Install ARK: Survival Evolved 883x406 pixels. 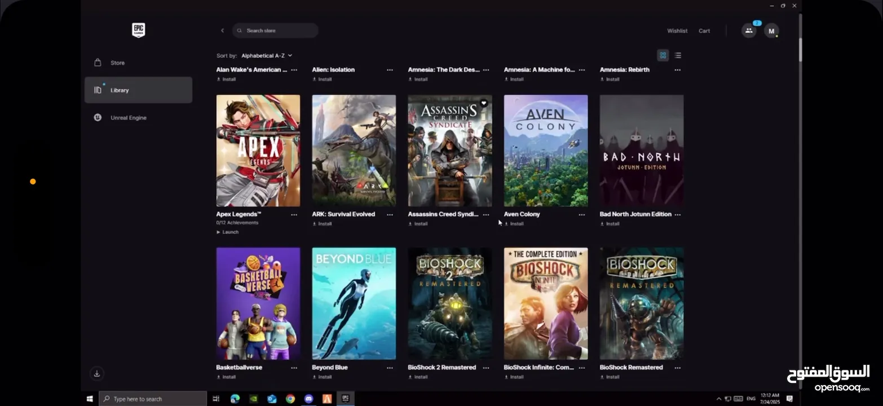pos(322,224)
